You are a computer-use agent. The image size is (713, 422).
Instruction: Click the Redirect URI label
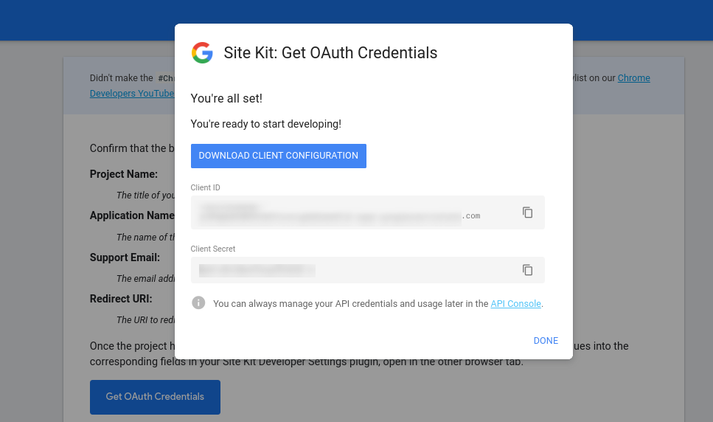pos(121,299)
